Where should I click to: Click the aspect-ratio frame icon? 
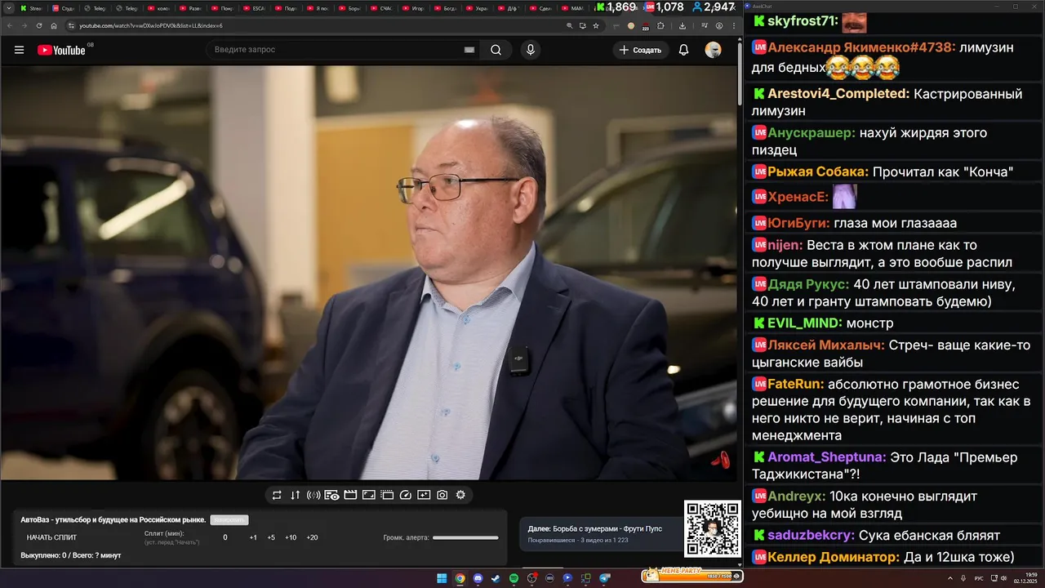pos(368,495)
